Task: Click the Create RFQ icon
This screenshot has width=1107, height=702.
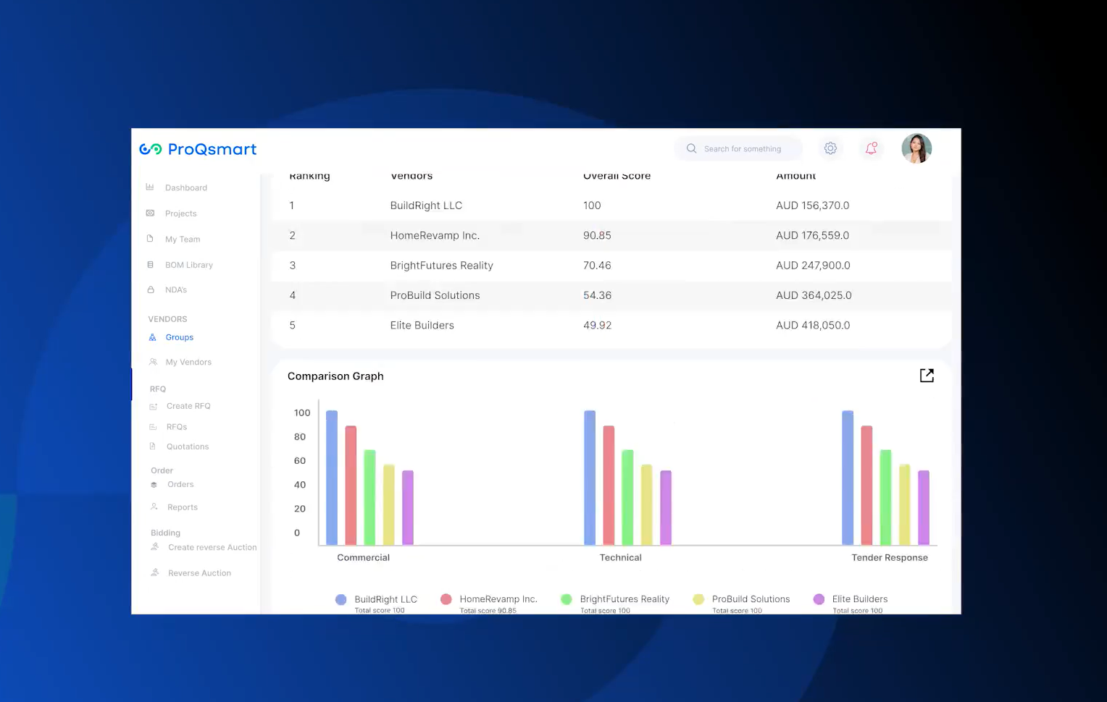Action: tap(153, 407)
